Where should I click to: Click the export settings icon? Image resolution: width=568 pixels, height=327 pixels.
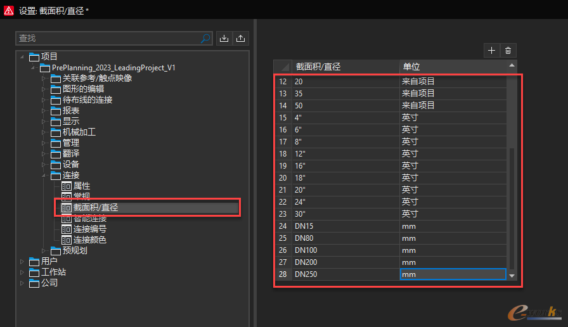(x=240, y=39)
